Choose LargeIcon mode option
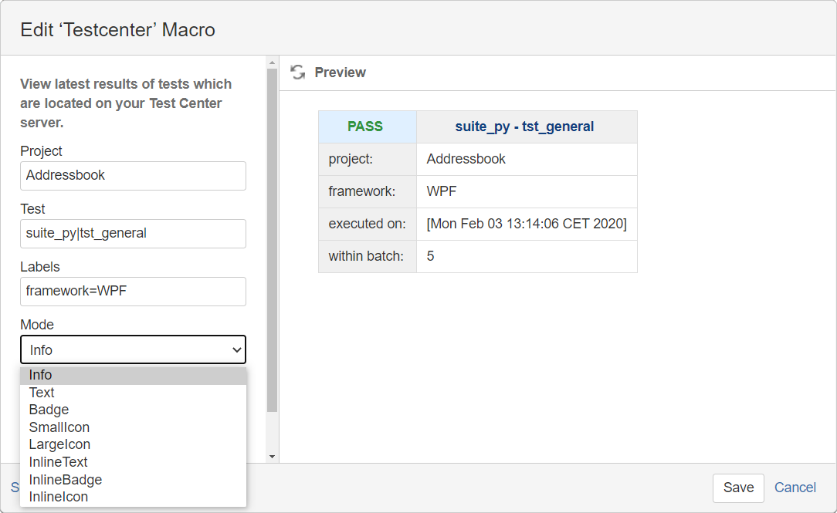Screen dimensions: 837x513 point(59,444)
